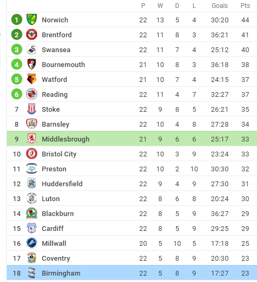Sort table by Goals column header
257x282 pixels.
tap(220, 6)
